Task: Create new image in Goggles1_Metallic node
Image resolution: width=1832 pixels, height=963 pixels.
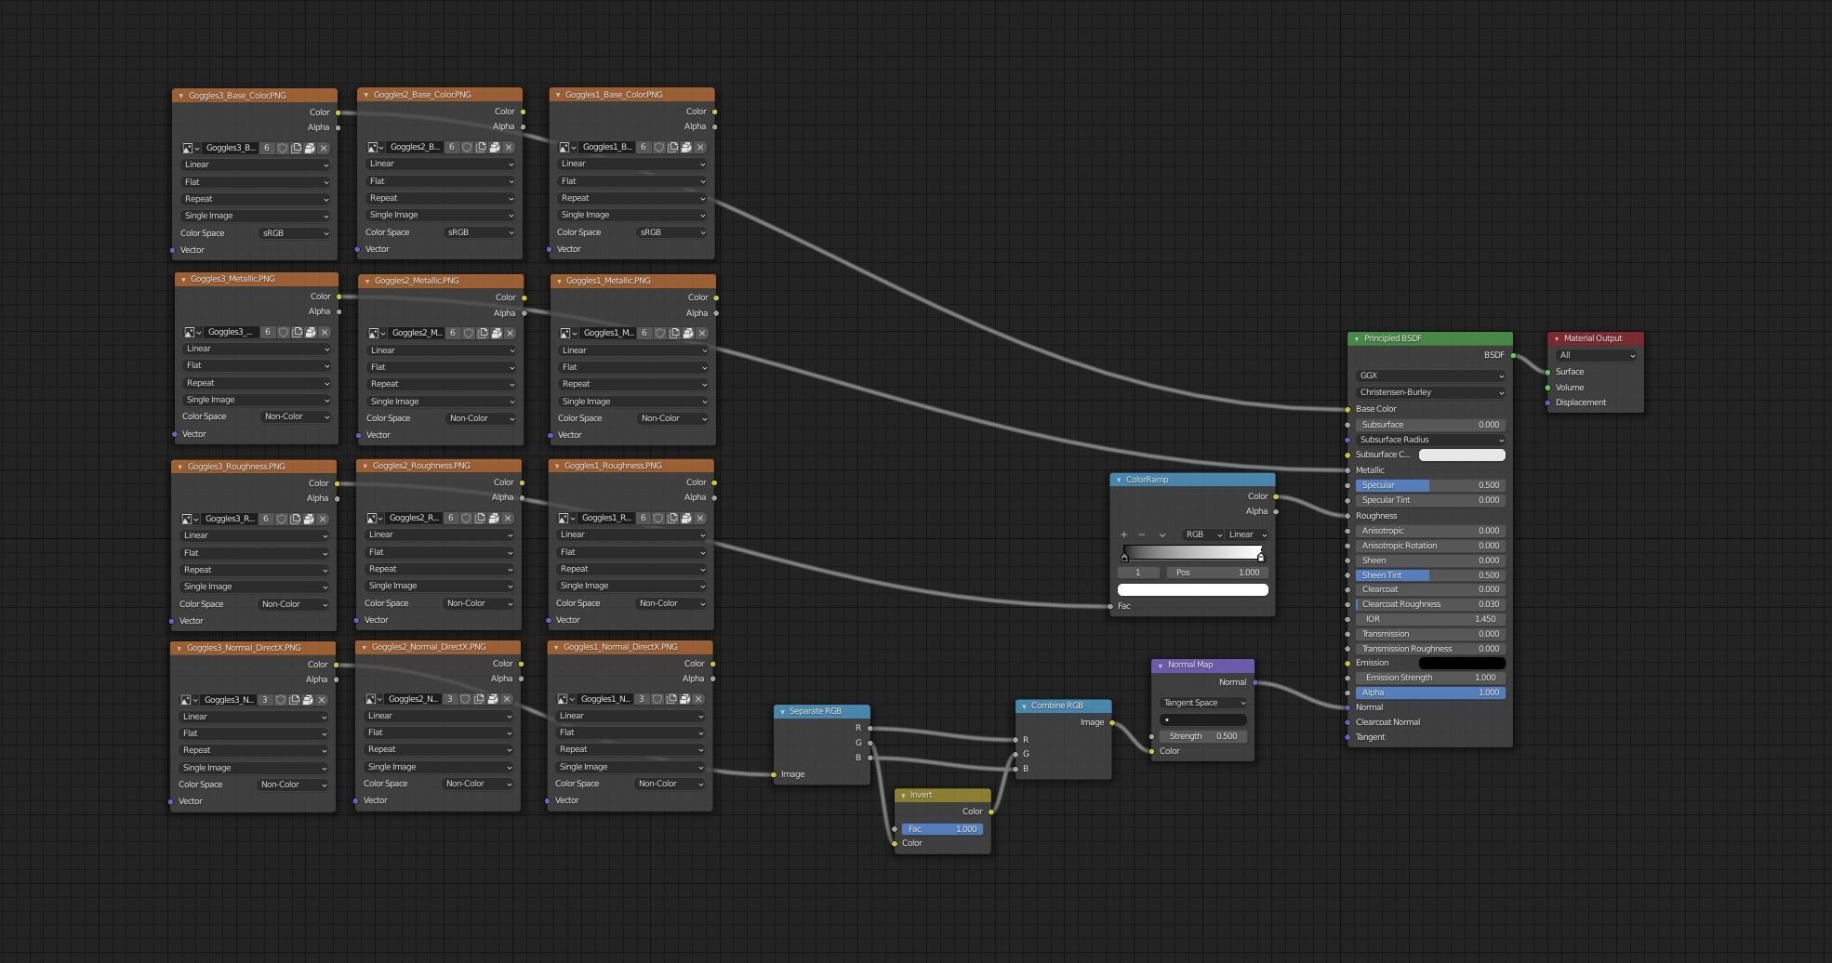Action: pyautogui.click(x=674, y=333)
